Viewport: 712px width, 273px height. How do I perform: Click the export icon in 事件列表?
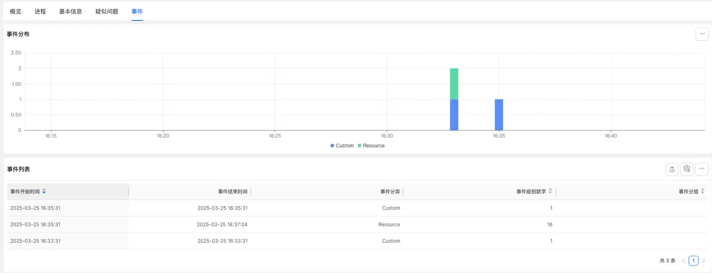(672, 169)
